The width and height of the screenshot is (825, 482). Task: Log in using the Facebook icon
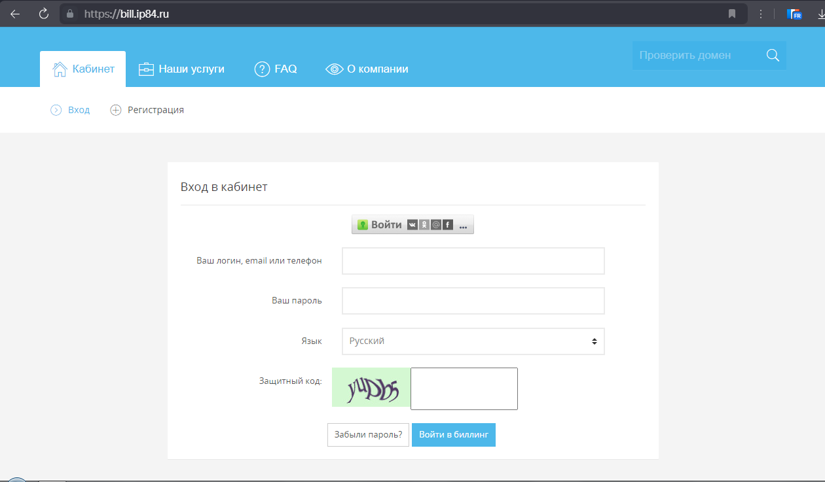[448, 225]
